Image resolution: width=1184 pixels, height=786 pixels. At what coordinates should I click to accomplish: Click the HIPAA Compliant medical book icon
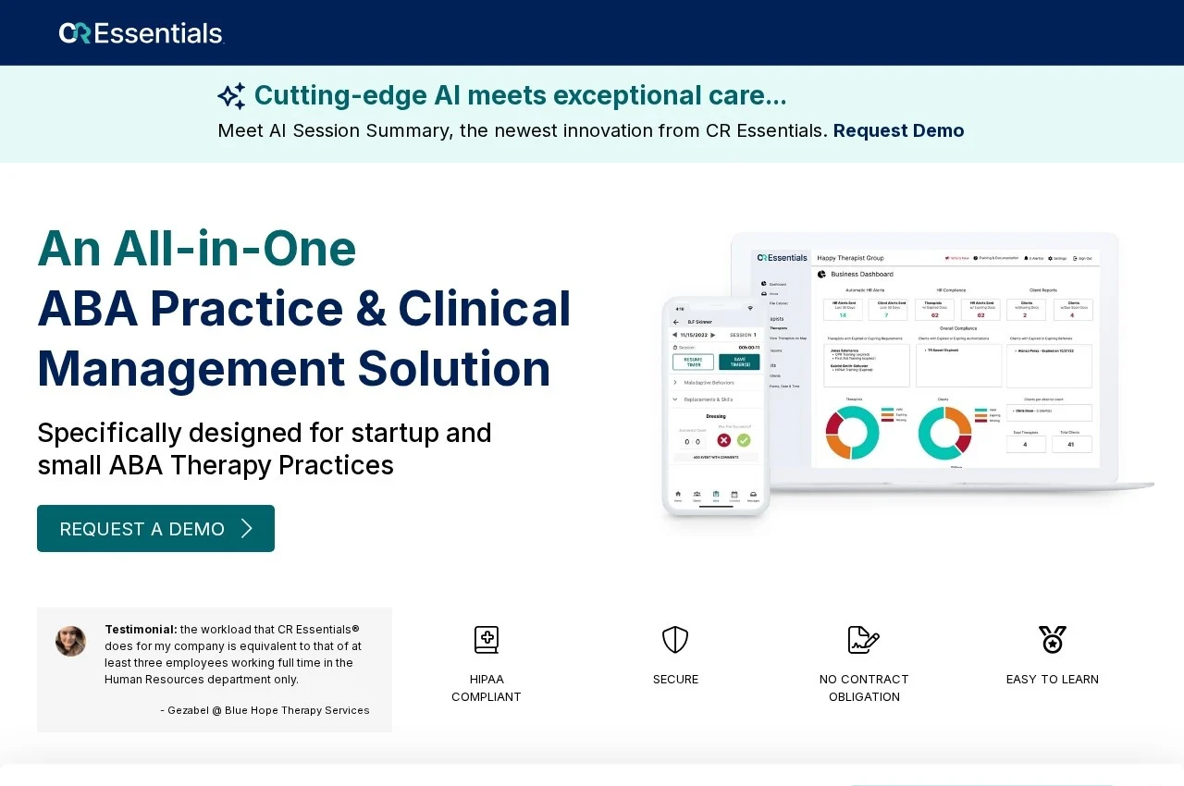pos(487,640)
